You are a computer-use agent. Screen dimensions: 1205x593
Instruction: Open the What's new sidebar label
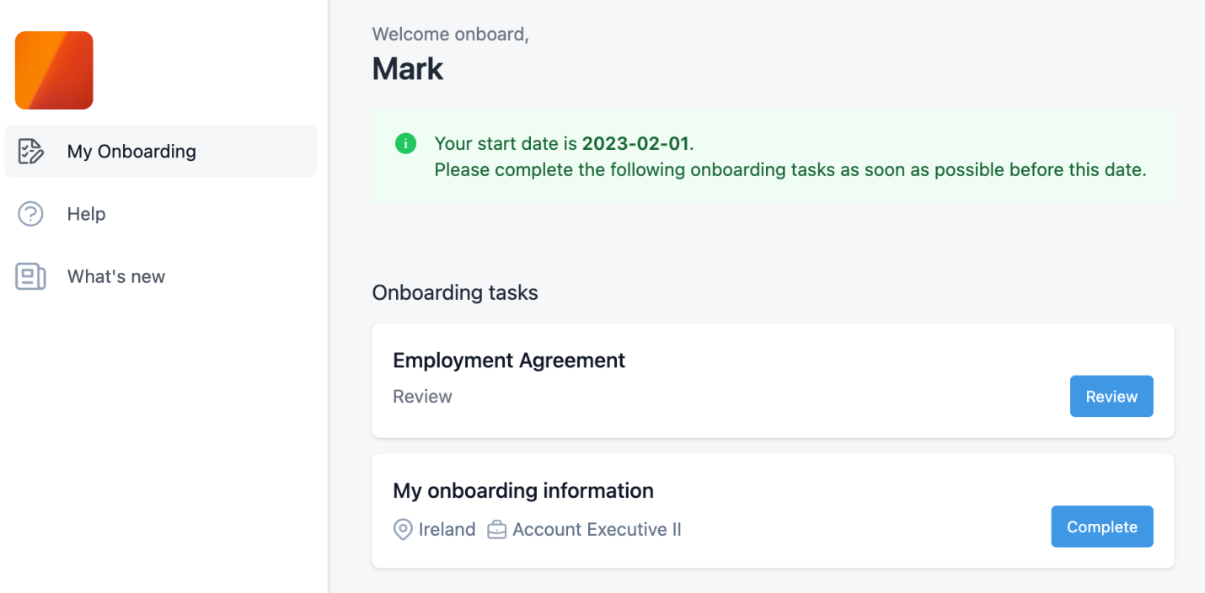pyautogui.click(x=116, y=276)
